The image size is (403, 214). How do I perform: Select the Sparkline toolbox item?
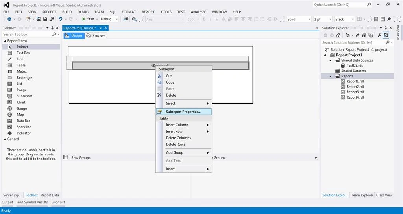(x=24, y=127)
